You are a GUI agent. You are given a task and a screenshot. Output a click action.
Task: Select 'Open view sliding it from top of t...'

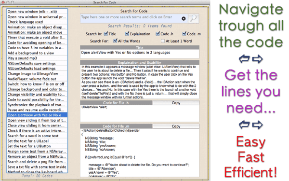tap(37, 120)
